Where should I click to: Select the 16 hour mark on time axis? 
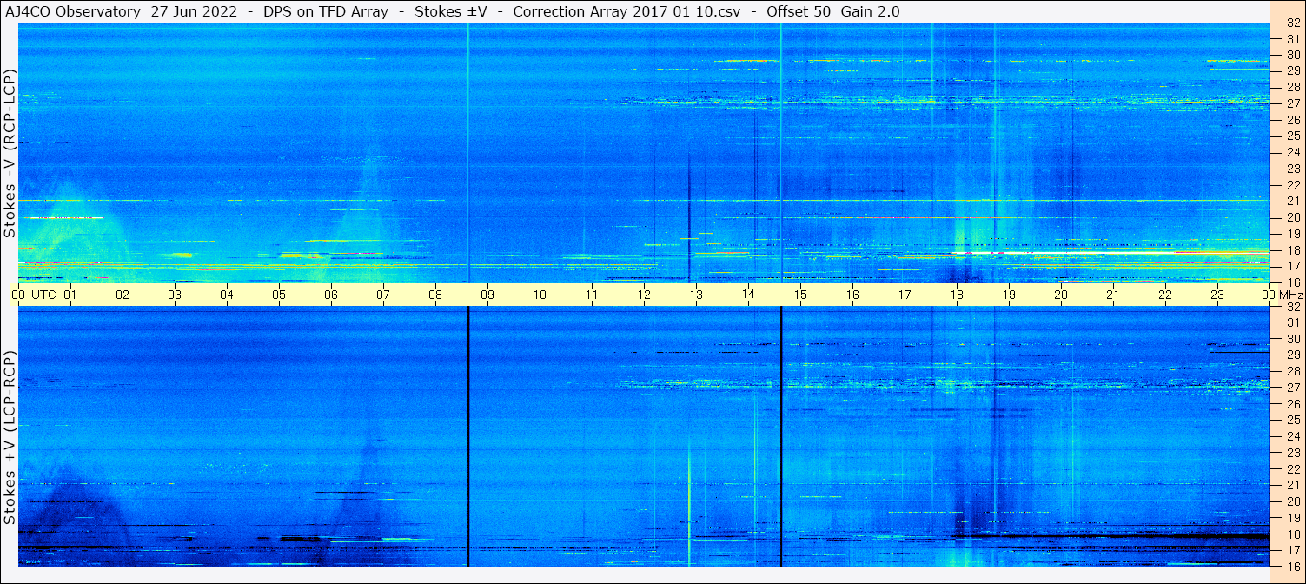tap(852, 295)
